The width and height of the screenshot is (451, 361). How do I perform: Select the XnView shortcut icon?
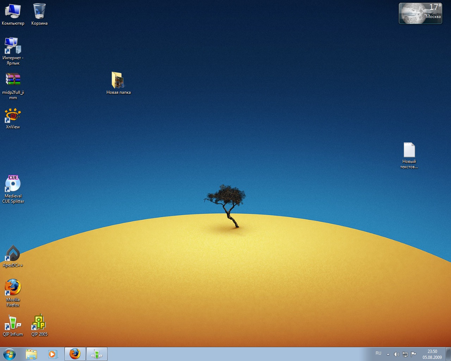pyautogui.click(x=13, y=119)
